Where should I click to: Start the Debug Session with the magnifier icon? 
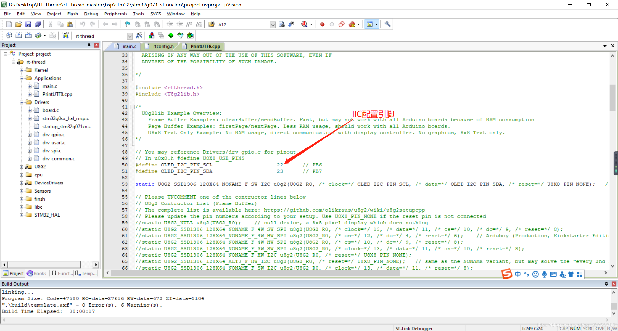(304, 24)
